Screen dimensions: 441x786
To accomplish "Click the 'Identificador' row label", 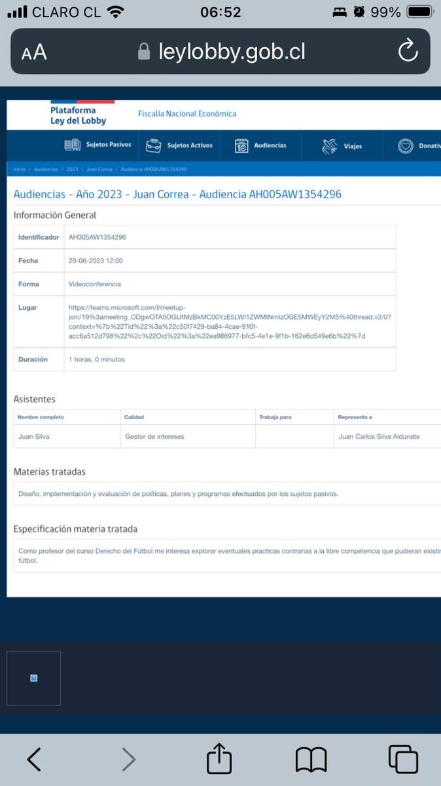I will (x=39, y=237).
